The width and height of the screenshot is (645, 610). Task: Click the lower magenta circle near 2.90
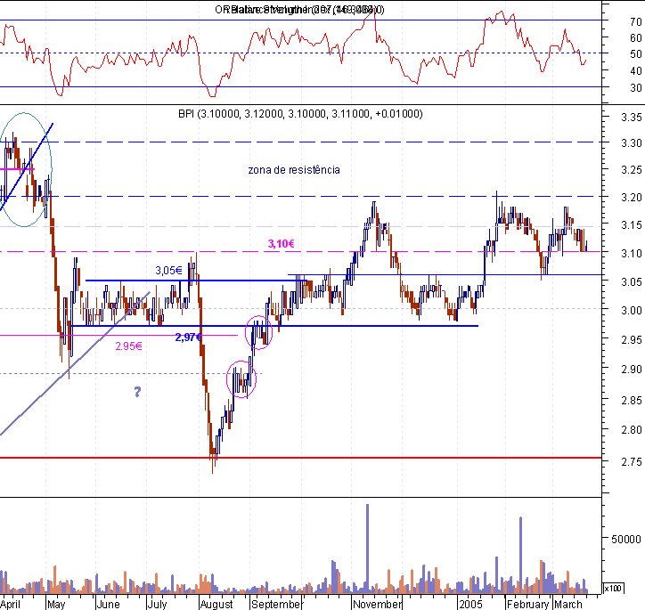(x=241, y=379)
